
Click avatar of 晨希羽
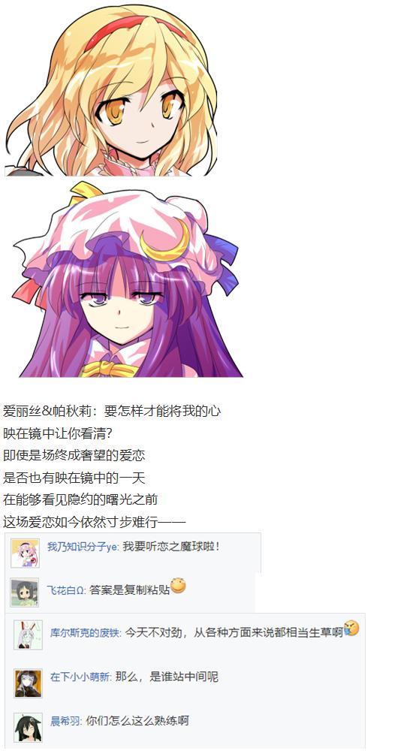[x=28, y=727]
